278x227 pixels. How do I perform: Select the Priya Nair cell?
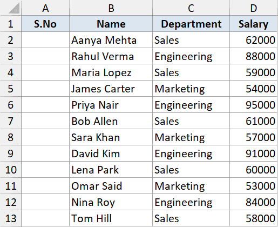coord(111,105)
